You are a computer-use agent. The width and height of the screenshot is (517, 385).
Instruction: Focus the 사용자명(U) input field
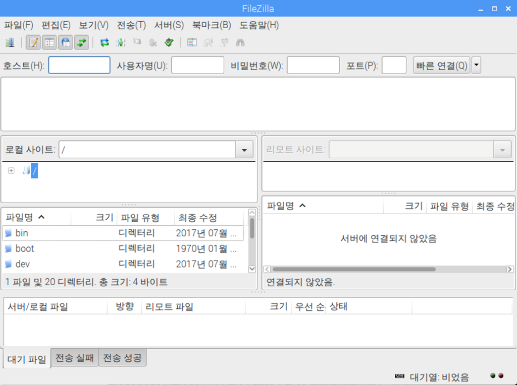[198, 65]
